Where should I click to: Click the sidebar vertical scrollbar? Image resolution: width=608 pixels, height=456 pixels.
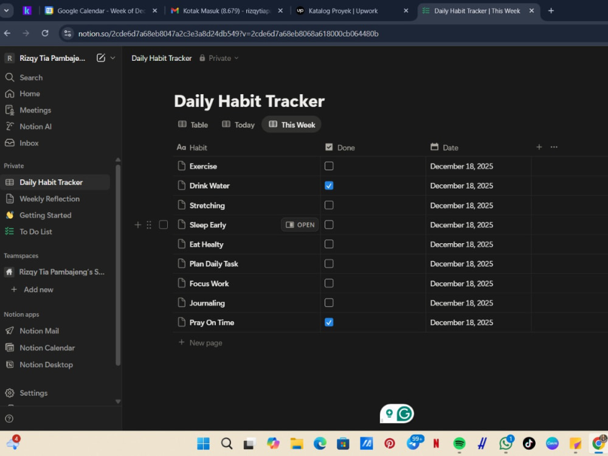tap(118, 264)
